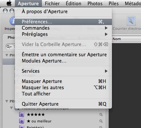Expand the Préréglages submenu arrow
This screenshot has width=141, height=128.
pyautogui.click(x=106, y=34)
